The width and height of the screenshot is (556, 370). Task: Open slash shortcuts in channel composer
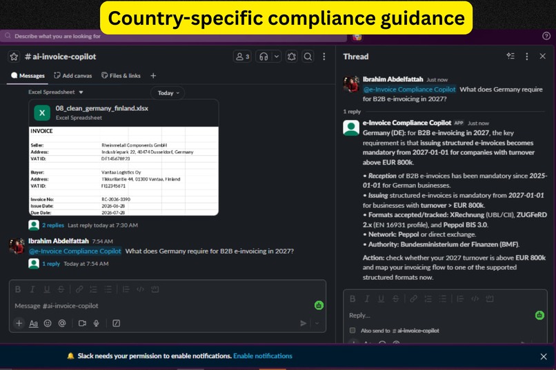click(117, 323)
